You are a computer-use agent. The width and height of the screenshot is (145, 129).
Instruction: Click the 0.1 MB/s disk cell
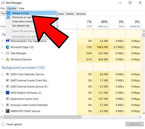(x=117, y=47)
